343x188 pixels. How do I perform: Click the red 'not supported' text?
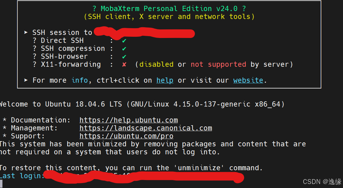[x=218, y=64]
